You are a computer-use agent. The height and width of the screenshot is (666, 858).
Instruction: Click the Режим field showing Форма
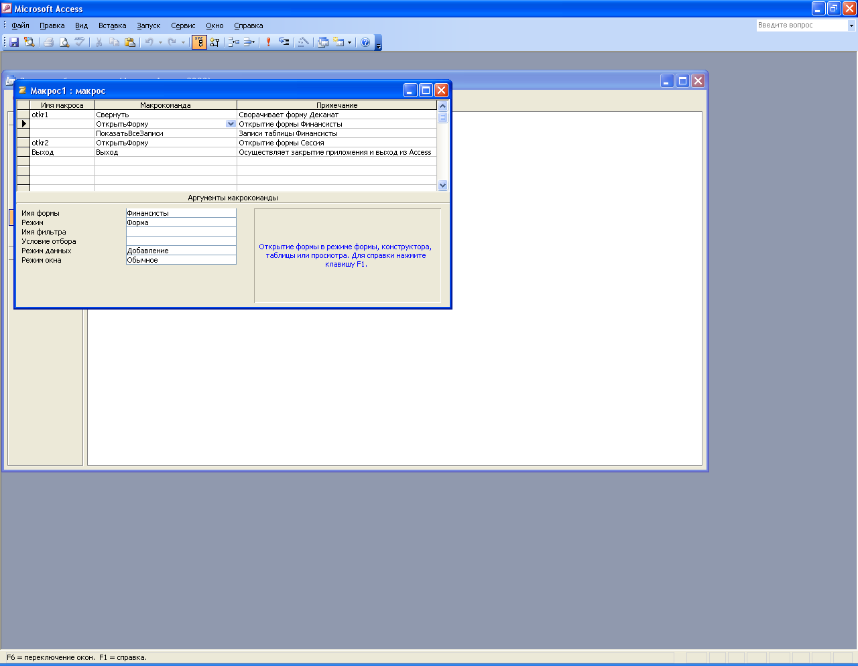pyautogui.click(x=181, y=222)
